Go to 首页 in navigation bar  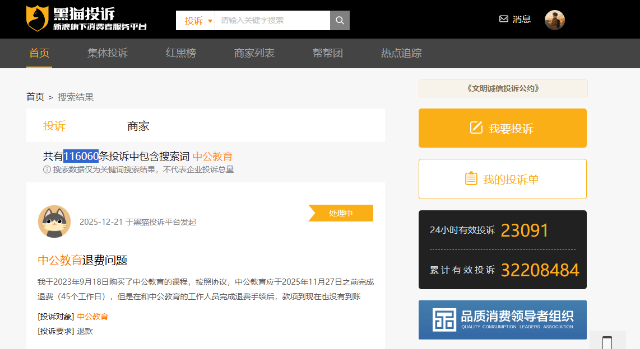[39, 54]
